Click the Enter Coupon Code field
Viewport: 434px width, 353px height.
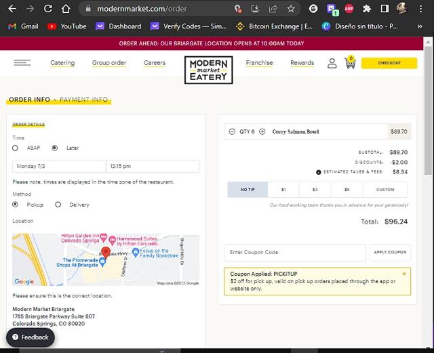tap(295, 252)
